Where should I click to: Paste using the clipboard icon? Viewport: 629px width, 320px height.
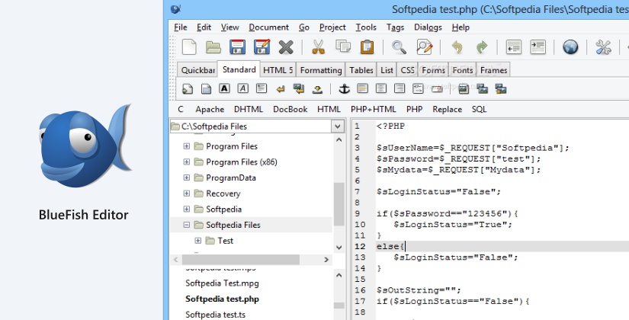tap(367, 47)
